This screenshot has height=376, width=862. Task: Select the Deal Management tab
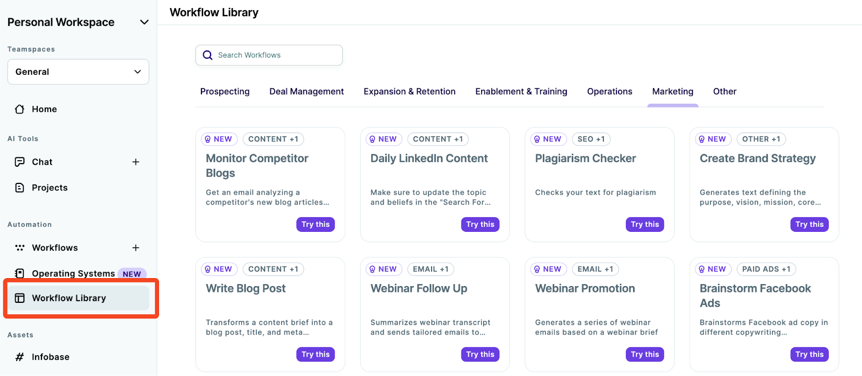pos(307,91)
